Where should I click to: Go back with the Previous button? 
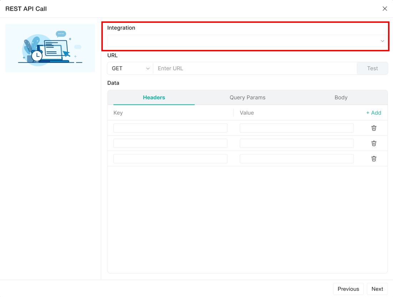point(348,289)
